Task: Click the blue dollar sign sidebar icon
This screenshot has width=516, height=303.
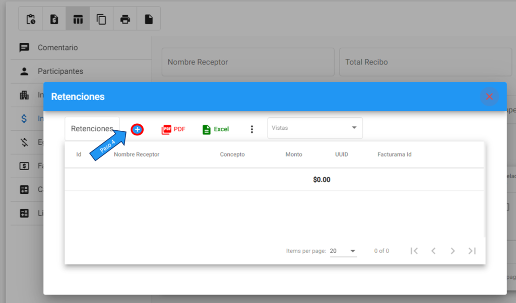Action: point(24,119)
